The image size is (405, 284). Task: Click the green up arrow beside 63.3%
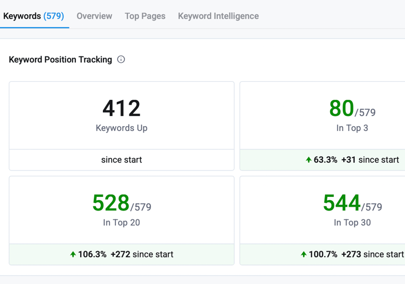coord(308,160)
